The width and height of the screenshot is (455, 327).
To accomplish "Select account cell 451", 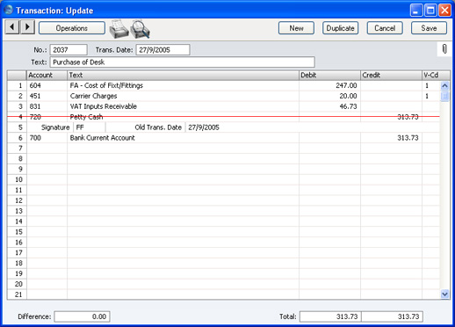I will point(47,96).
